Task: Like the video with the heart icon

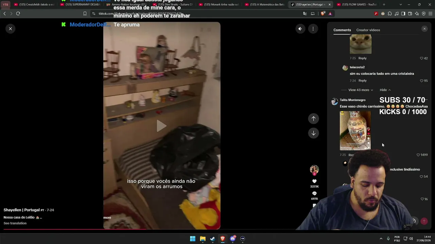Action: pos(314,182)
